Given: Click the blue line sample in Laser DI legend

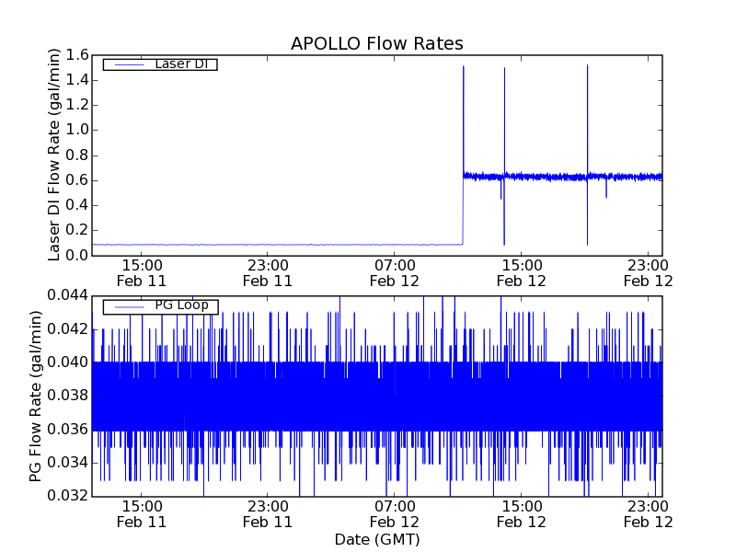Looking at the screenshot, I should [x=128, y=64].
